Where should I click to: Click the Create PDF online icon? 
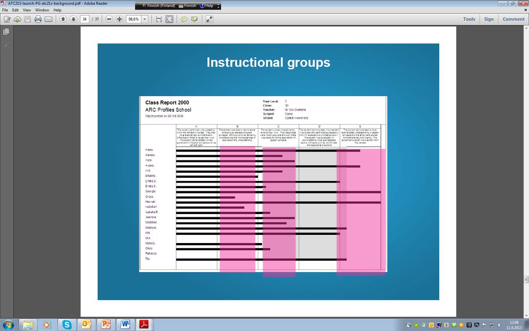point(7,19)
